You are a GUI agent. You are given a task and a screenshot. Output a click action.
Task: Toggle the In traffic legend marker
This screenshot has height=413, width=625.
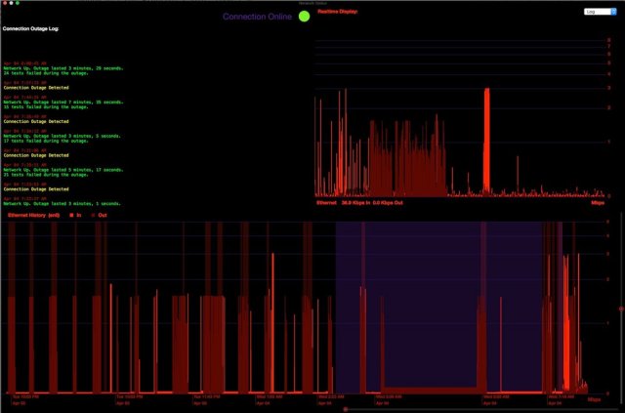click(x=71, y=214)
